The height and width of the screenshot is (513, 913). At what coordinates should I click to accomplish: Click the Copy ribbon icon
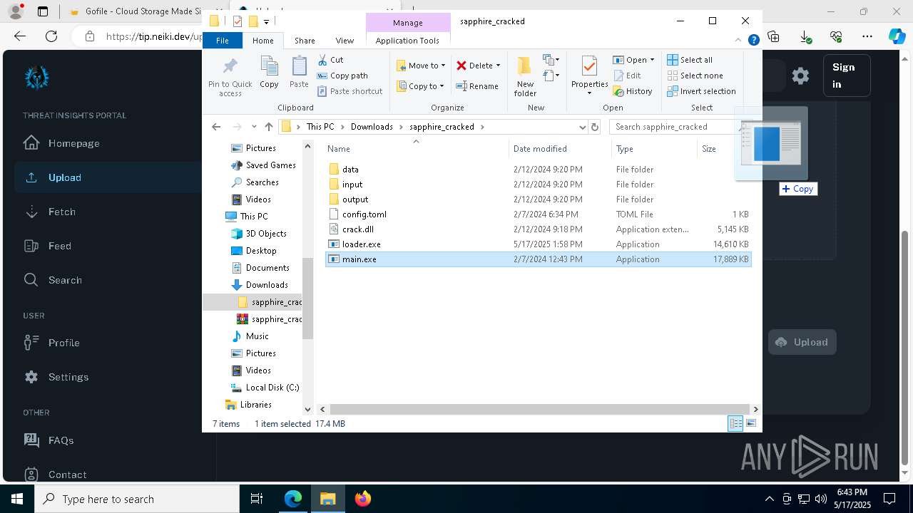(269, 73)
